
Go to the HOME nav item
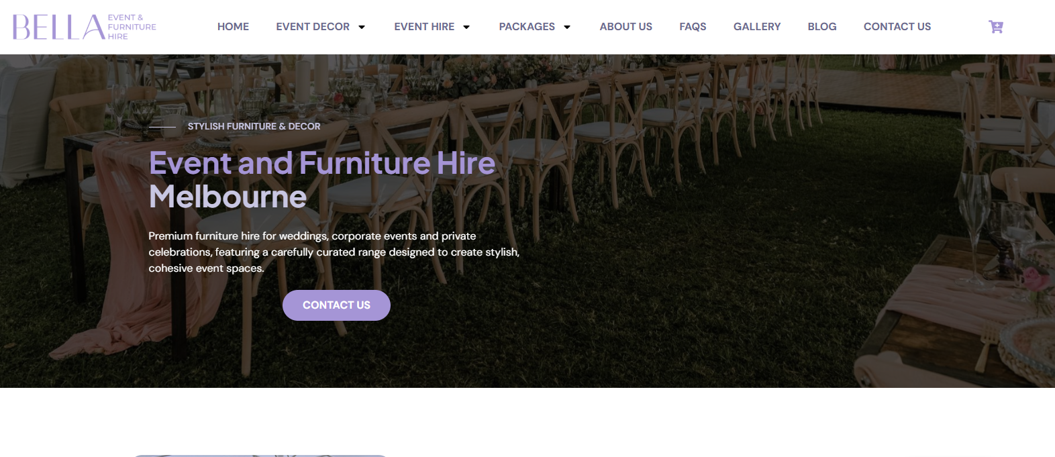pyautogui.click(x=233, y=27)
